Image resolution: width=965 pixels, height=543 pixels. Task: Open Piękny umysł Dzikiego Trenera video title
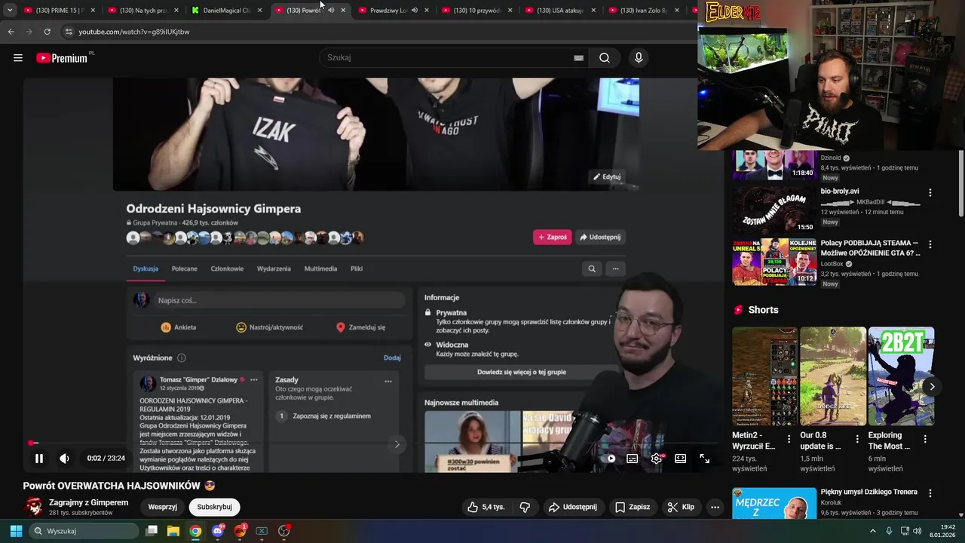868,492
